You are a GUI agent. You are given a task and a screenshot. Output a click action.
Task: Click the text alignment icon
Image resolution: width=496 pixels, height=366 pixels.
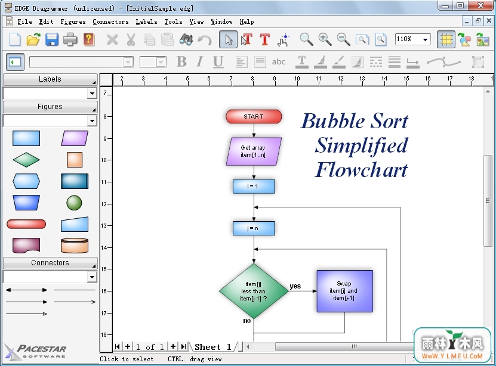[241, 62]
